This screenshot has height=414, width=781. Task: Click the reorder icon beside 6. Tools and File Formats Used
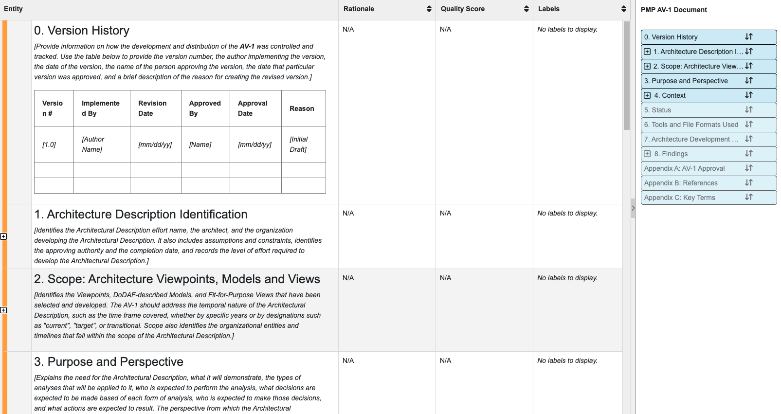tap(749, 125)
